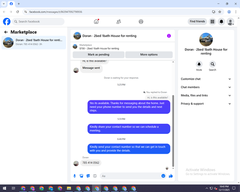Click the 'Kindly send your contact number' message
This screenshot has height=192, width=240.
tap(129, 149)
